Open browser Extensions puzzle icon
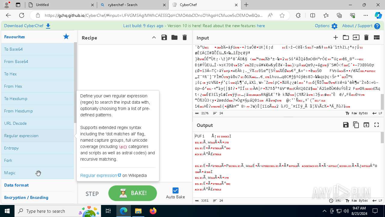The image size is (385, 217). 298,15
